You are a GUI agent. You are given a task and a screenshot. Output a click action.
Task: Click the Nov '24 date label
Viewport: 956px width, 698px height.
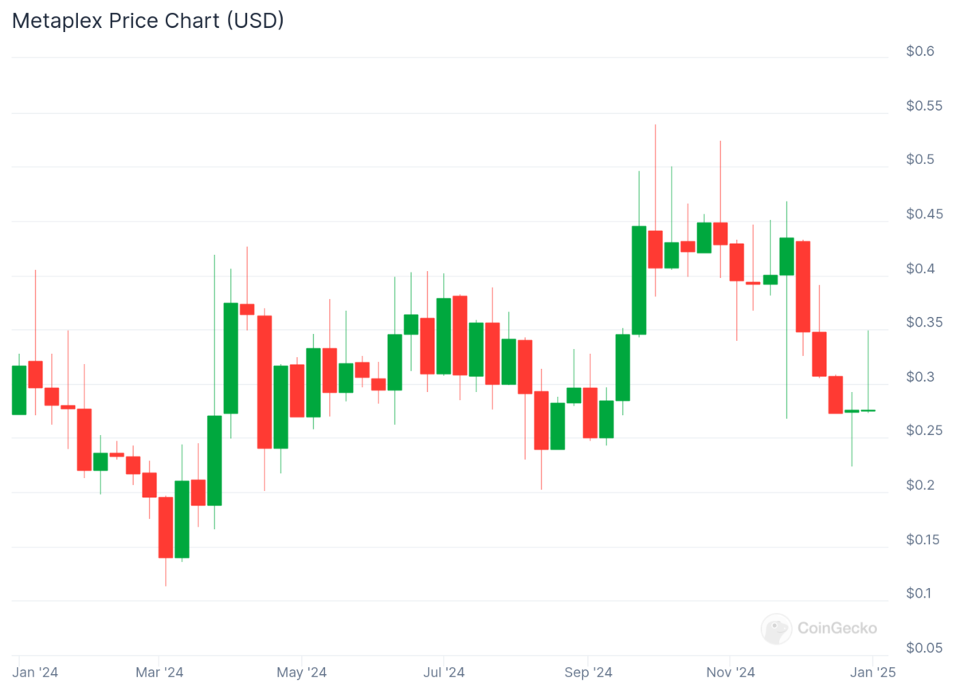(730, 673)
